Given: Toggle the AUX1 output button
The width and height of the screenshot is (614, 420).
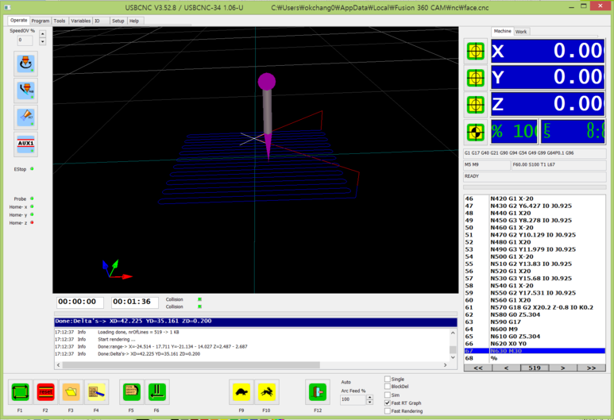Looking at the screenshot, I should (26, 144).
